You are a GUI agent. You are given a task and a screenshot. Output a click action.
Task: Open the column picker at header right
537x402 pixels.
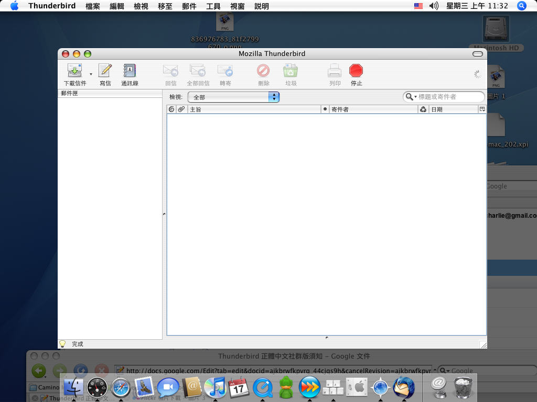coord(482,109)
